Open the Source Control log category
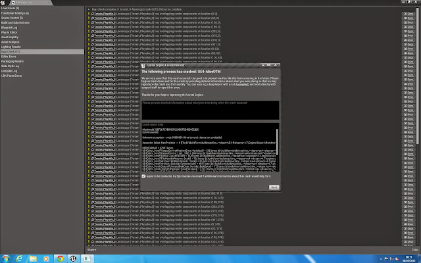The height and width of the screenshot is (263, 421). coord(12,18)
